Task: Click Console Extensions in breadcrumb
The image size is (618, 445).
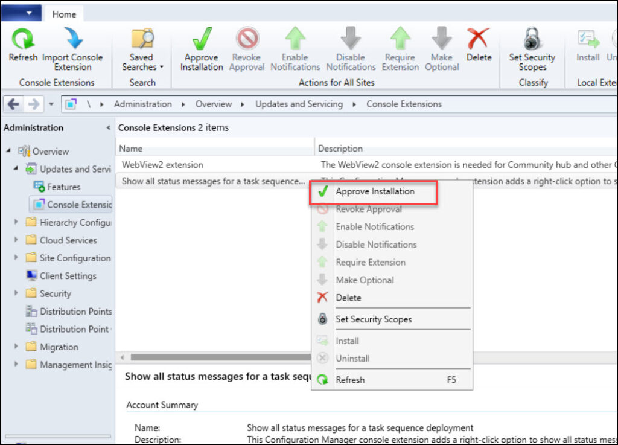Action: click(x=404, y=104)
